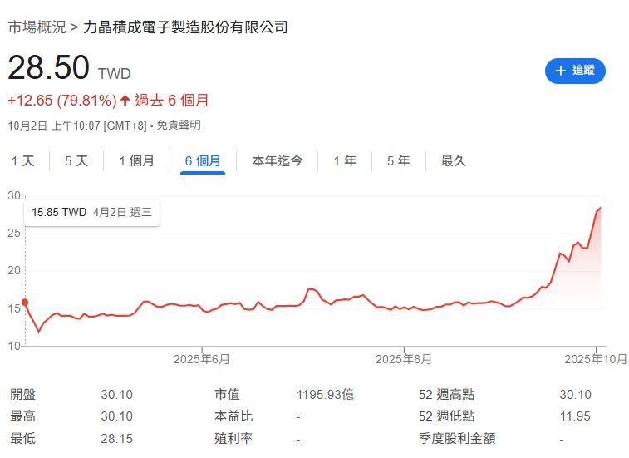Click the red data point marker on chart
Screen dimensions: 629x458
[25, 303]
